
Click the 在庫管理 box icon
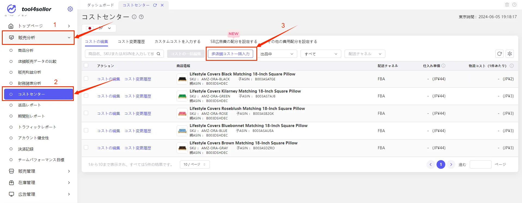tap(11, 183)
